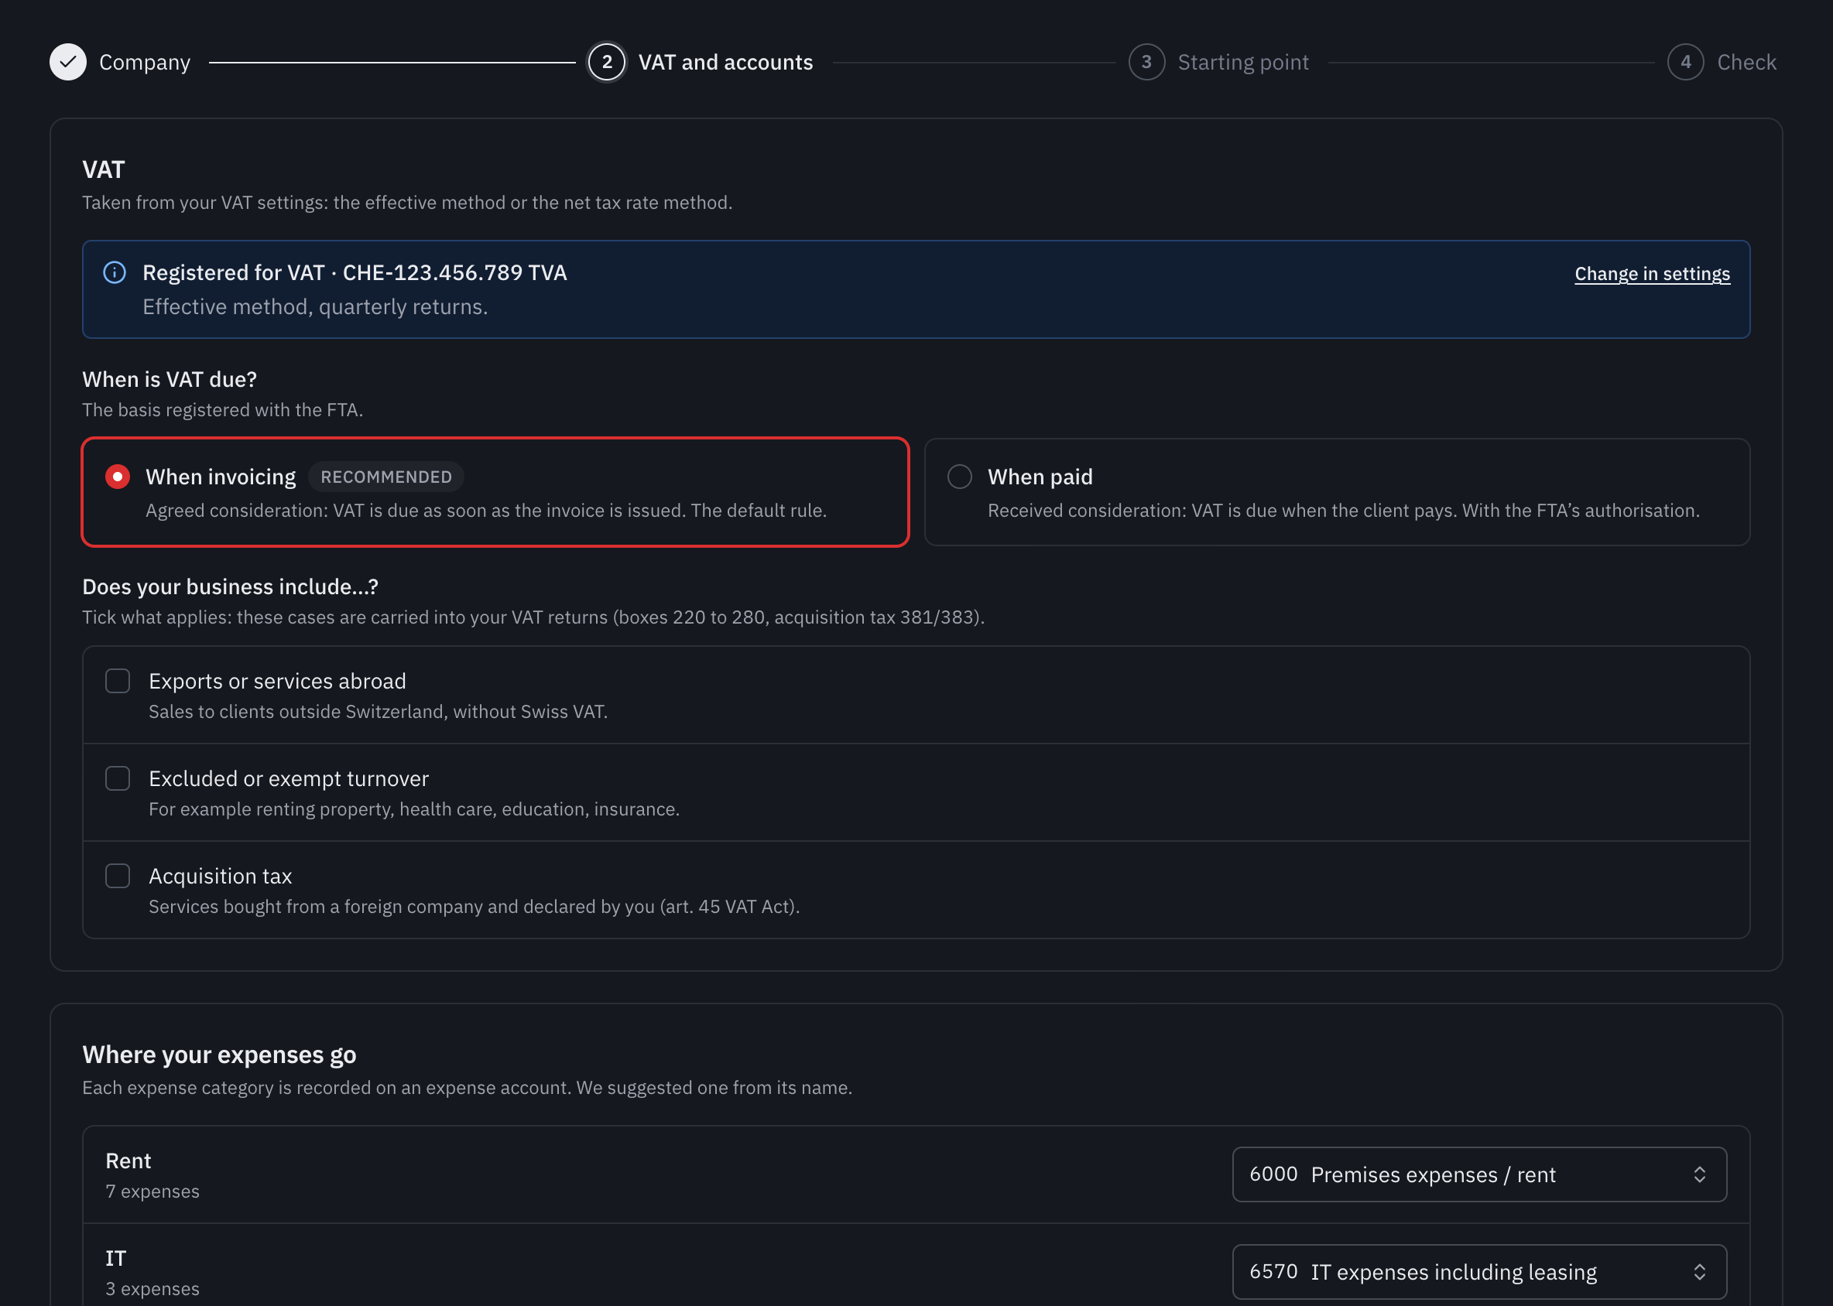This screenshot has width=1833, height=1306.
Task: Click the When paid option card description
Action: [x=1343, y=511]
